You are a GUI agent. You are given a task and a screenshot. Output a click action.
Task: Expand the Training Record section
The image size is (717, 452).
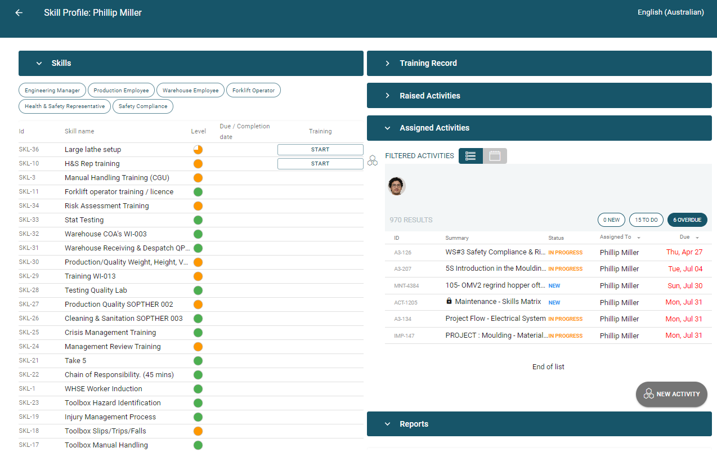coord(388,64)
